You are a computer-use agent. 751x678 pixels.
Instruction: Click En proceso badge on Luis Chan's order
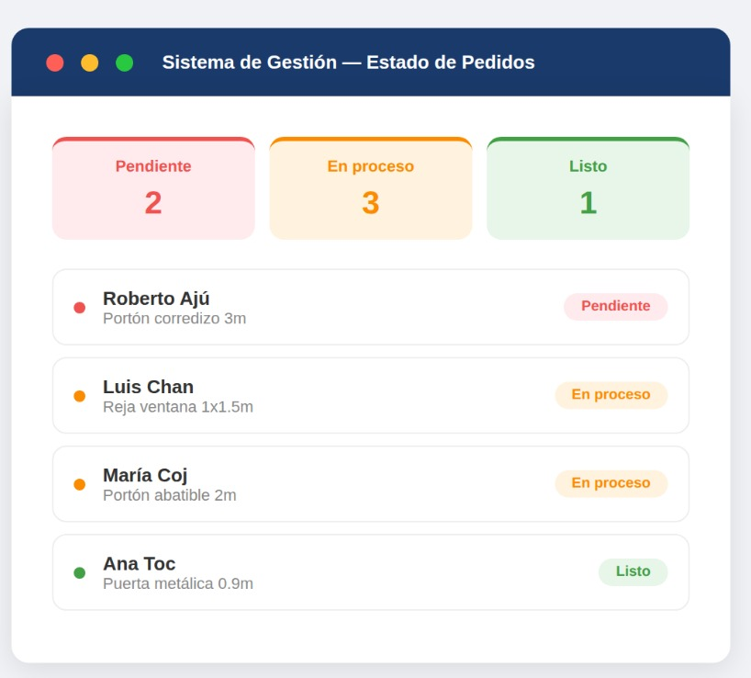pos(611,395)
